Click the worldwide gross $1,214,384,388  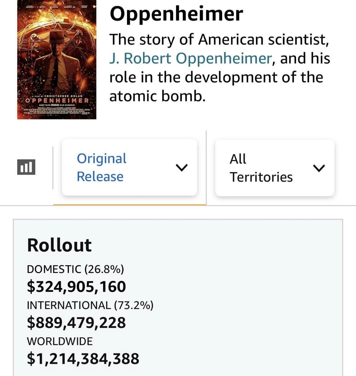pos(83,359)
